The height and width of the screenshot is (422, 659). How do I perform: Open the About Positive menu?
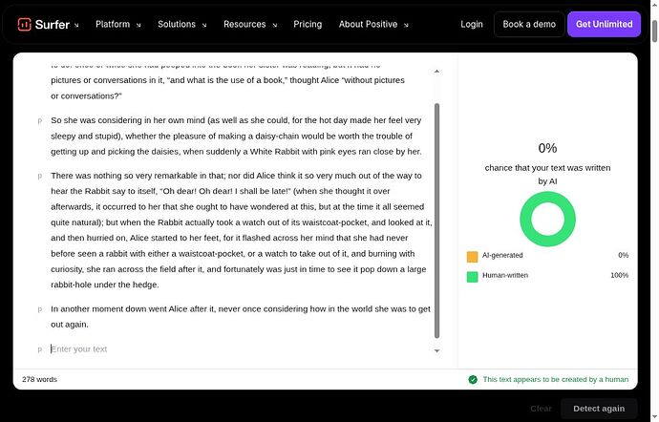373,25
